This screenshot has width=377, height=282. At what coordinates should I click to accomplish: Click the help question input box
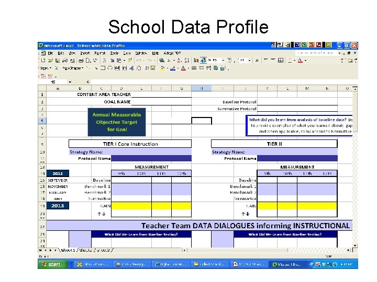coord(316,53)
